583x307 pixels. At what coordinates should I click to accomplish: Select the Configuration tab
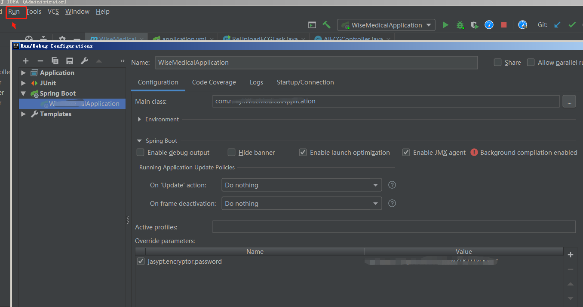(x=158, y=82)
